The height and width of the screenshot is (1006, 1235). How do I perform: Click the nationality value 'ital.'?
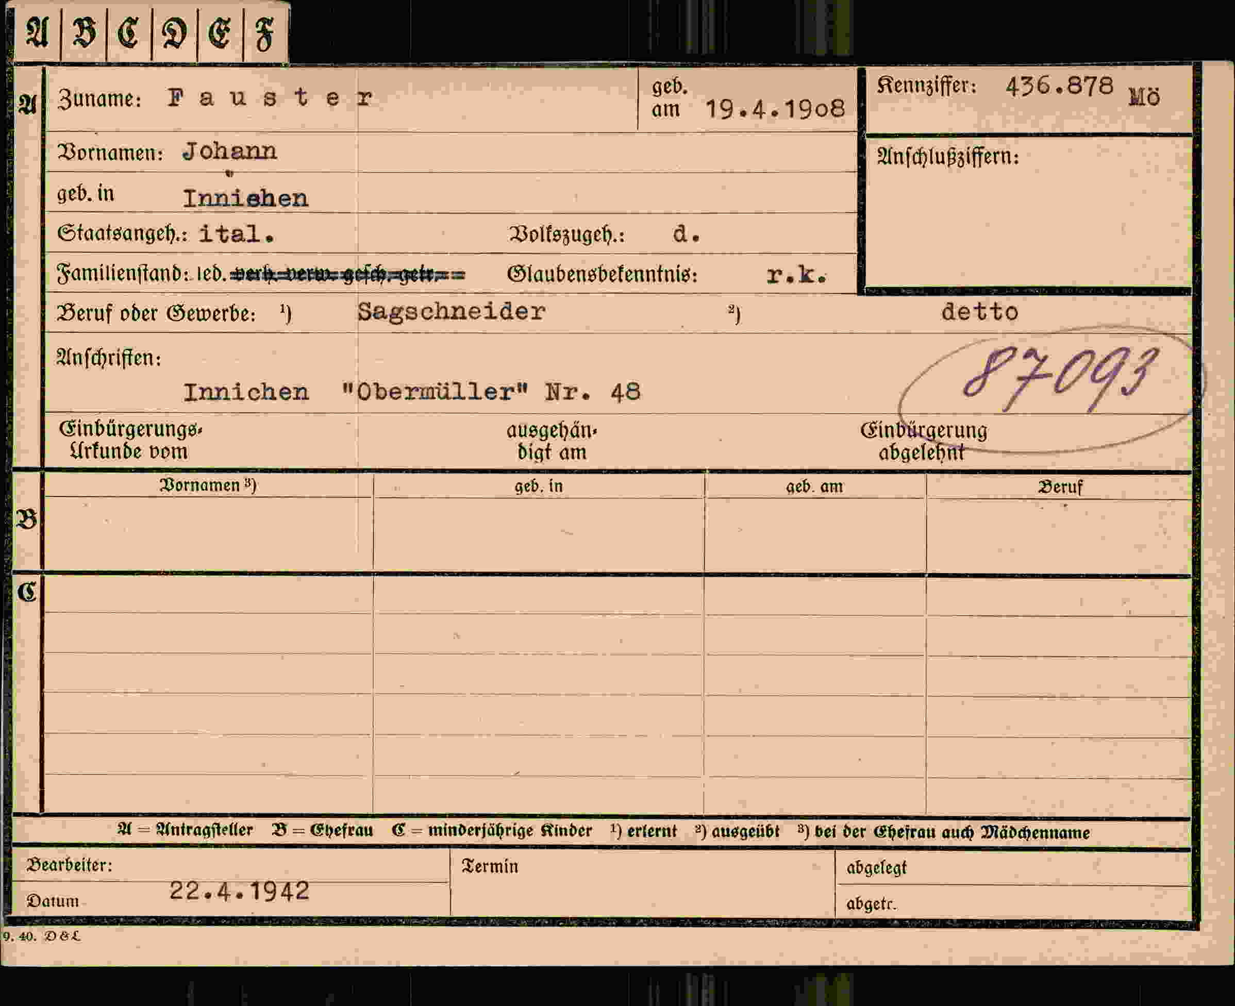pyautogui.click(x=237, y=234)
